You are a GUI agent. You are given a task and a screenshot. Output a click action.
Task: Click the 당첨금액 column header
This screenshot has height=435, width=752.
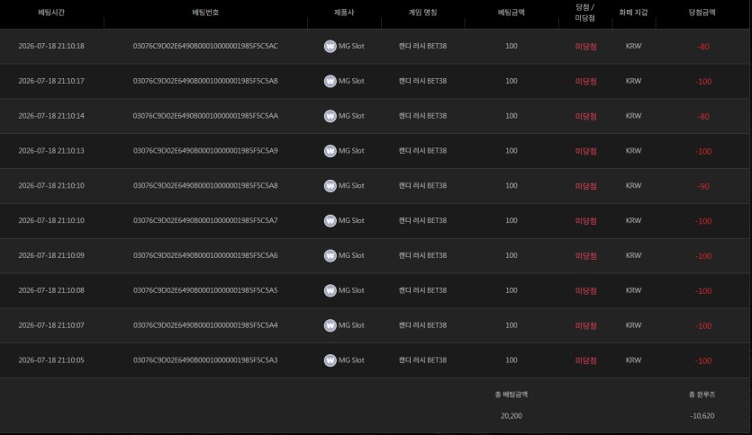pyautogui.click(x=702, y=13)
